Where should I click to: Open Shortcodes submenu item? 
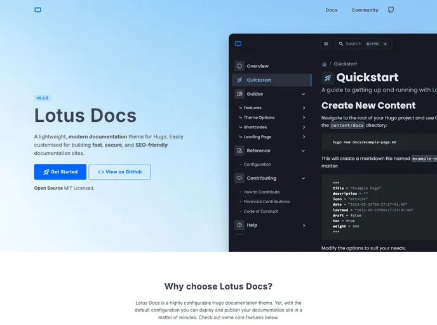[255, 127]
